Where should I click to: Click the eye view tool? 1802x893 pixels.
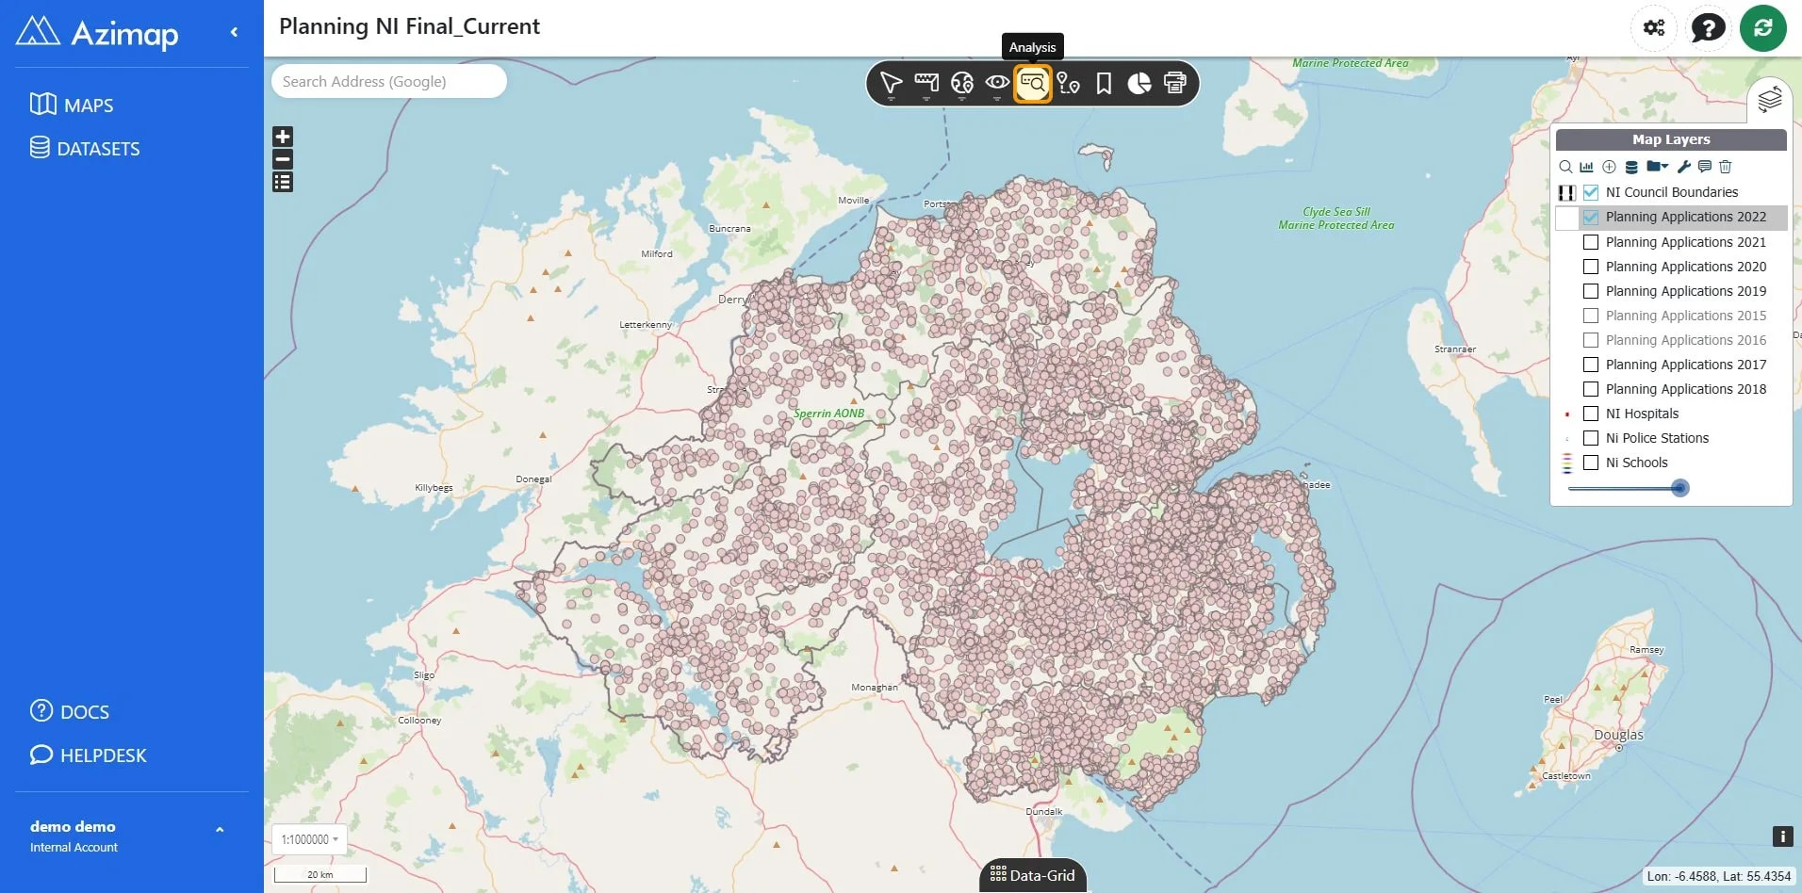pos(997,84)
